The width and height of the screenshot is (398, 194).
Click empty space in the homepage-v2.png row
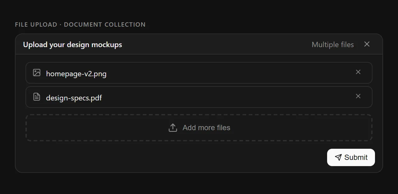(218, 73)
